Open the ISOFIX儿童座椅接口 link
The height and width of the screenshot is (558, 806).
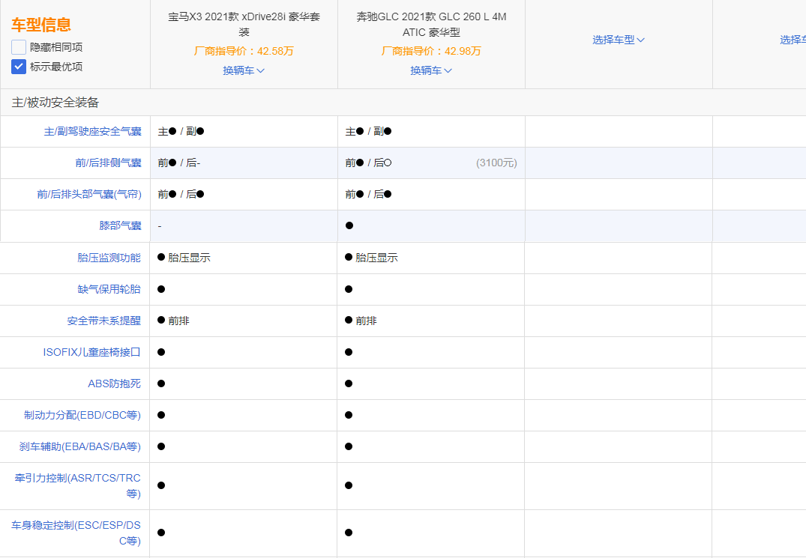point(91,352)
